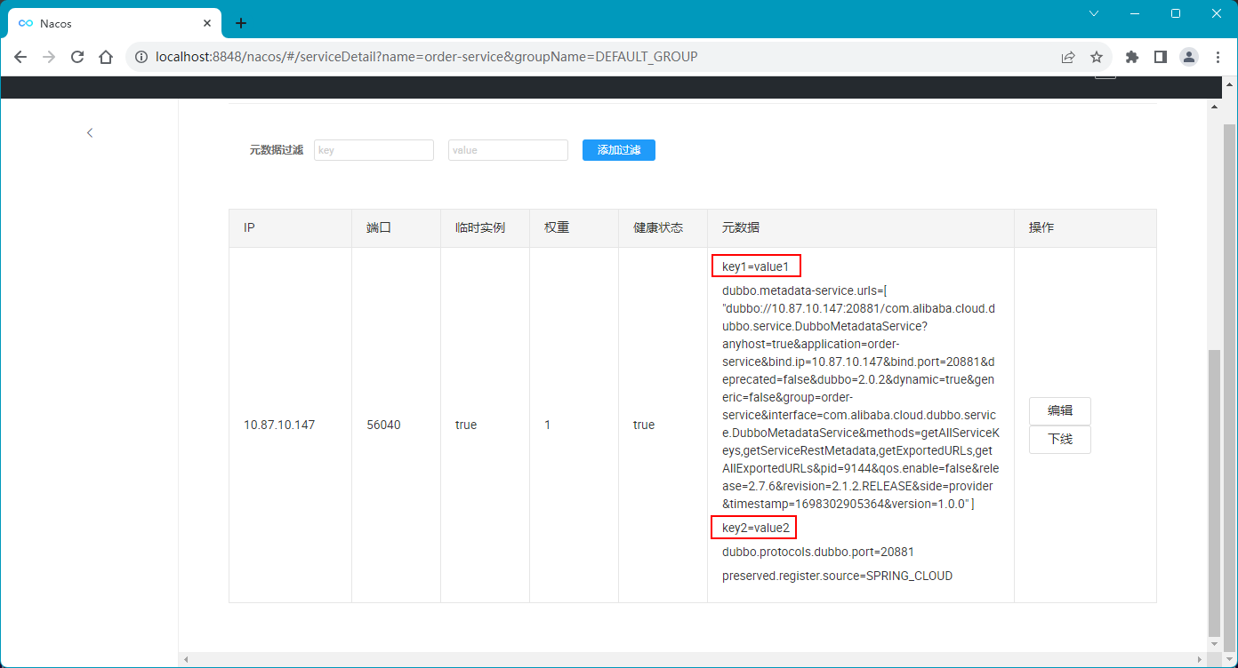
Task: Open the Chrome three-dot menu
Action: tap(1218, 57)
